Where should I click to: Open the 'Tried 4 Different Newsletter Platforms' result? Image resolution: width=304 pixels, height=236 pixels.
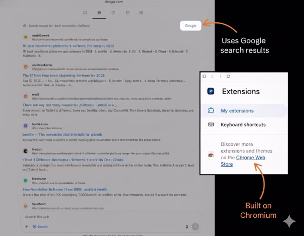(x=73, y=160)
